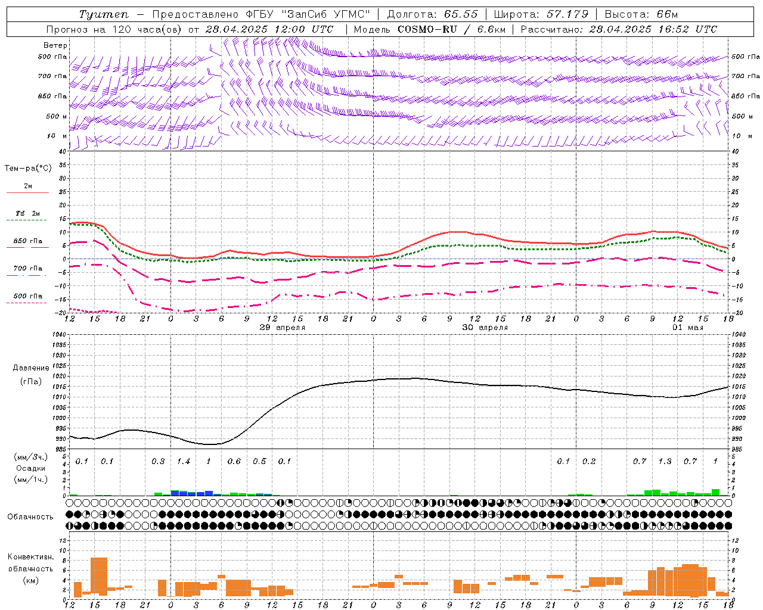This screenshot has height=610, width=763.
Task: Click the "Ветер" wind panel label
Action: pyautogui.click(x=55, y=45)
